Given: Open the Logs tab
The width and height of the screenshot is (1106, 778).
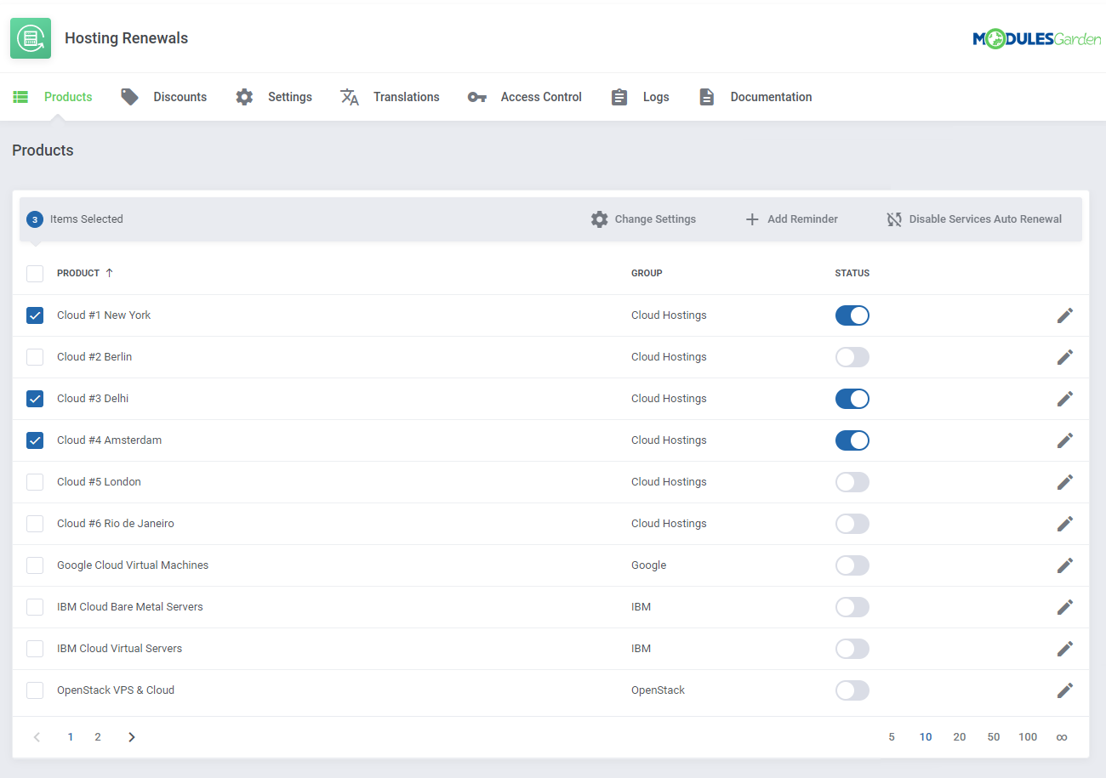Looking at the screenshot, I should (640, 97).
